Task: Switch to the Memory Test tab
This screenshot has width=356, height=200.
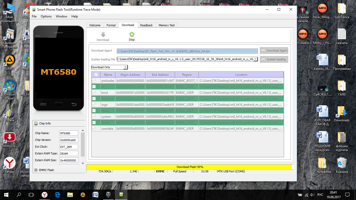Action: click(167, 25)
